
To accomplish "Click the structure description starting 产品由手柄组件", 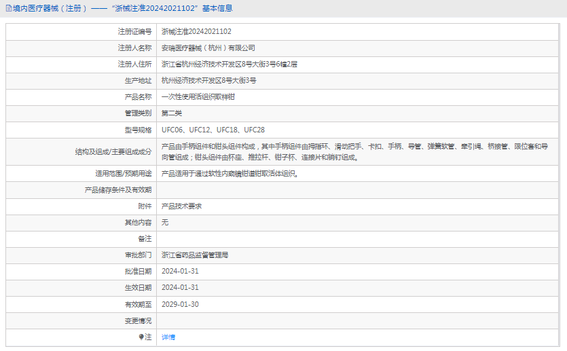I will [354, 152].
